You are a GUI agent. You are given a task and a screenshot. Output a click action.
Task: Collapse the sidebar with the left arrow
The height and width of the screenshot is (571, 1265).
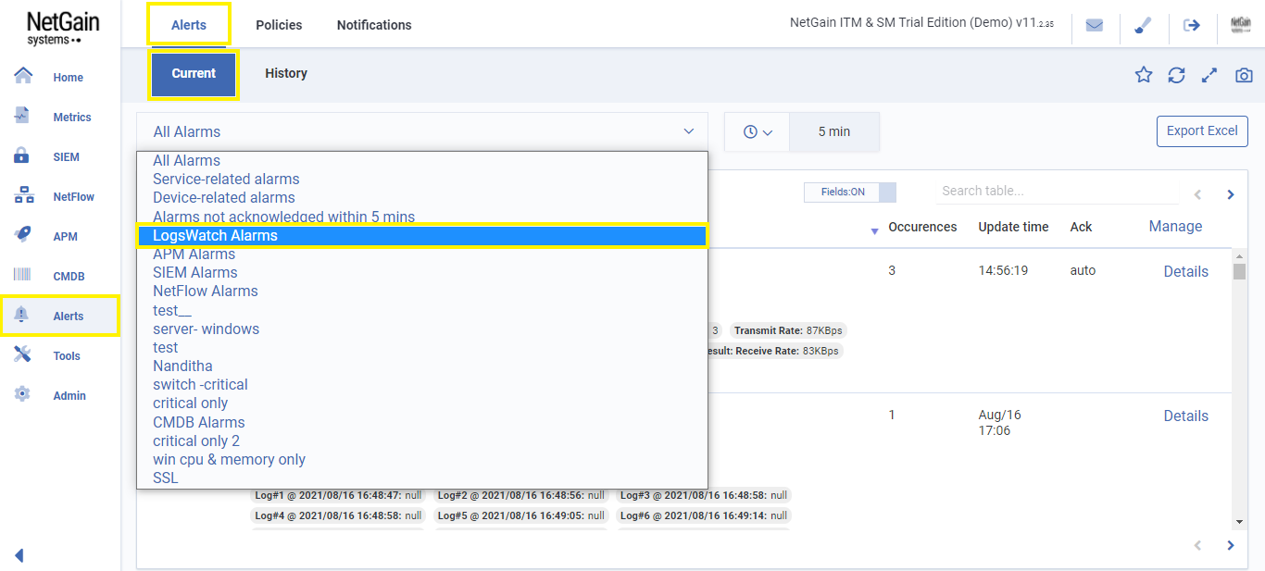(x=19, y=555)
